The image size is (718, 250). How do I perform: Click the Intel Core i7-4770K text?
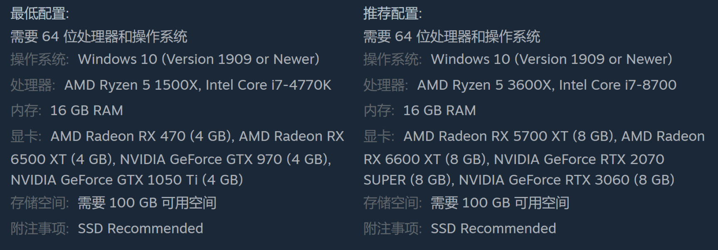pyautogui.click(x=268, y=85)
